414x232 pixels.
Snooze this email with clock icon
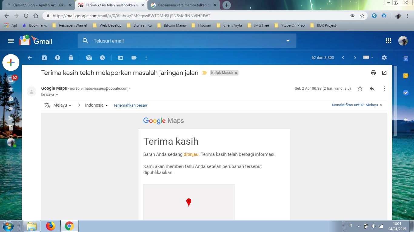tap(102, 58)
